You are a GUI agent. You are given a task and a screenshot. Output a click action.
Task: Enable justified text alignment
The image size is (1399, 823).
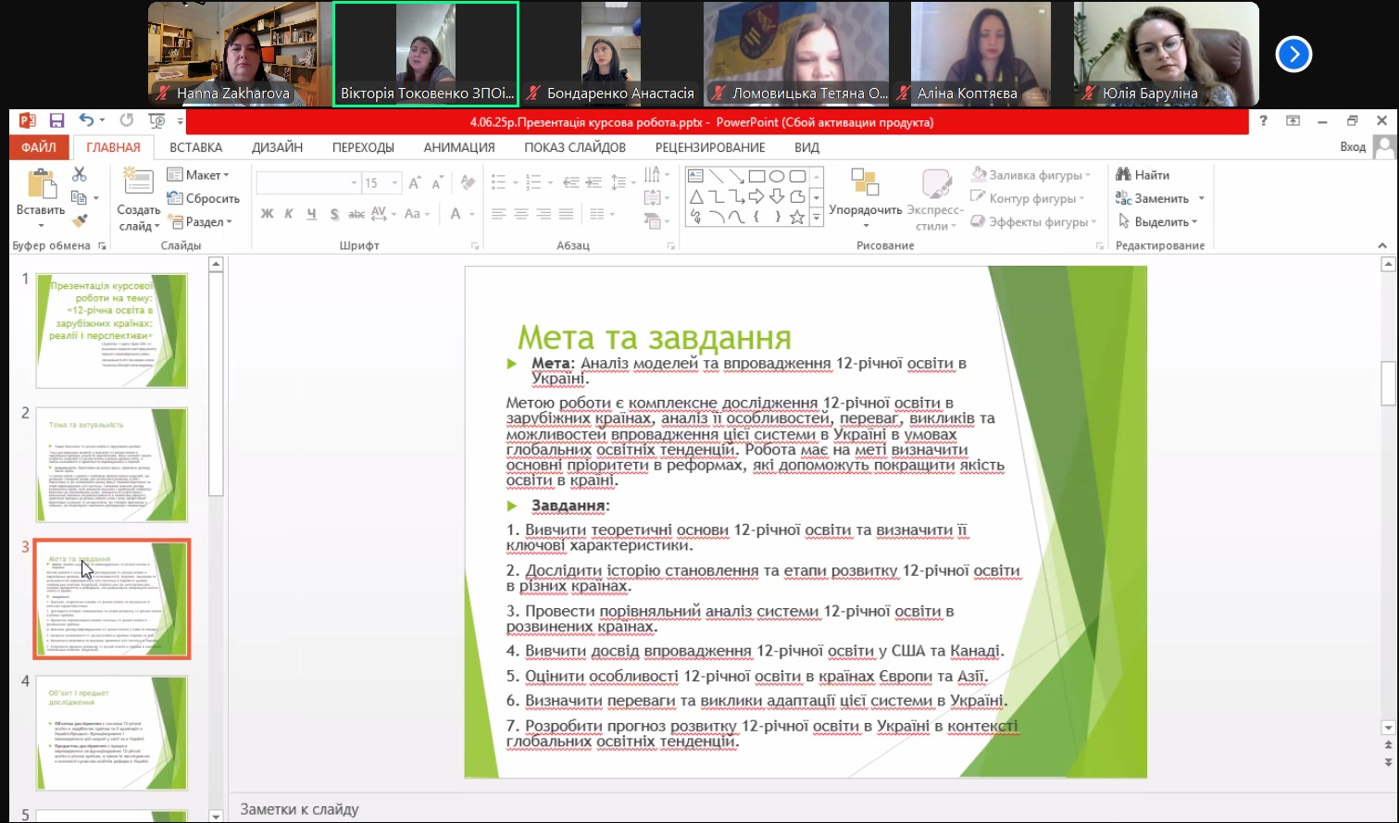(x=566, y=215)
